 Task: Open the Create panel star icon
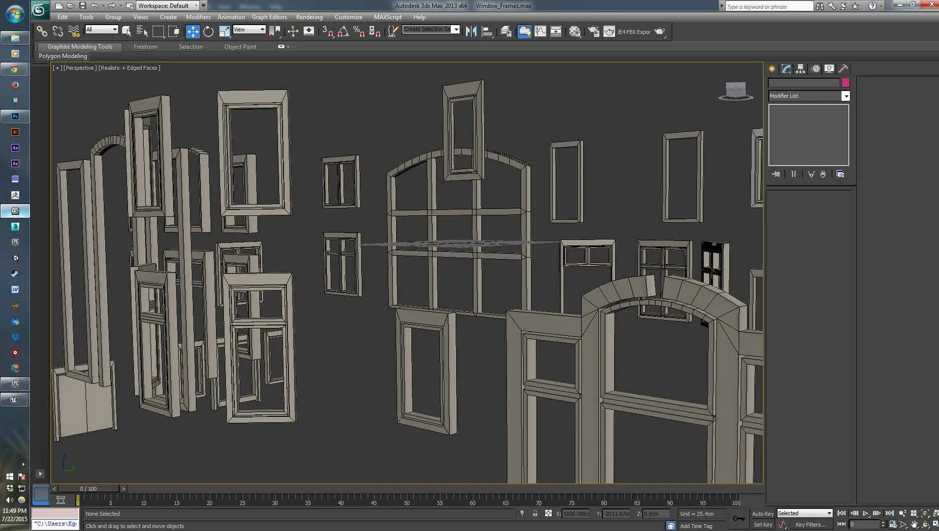772,69
